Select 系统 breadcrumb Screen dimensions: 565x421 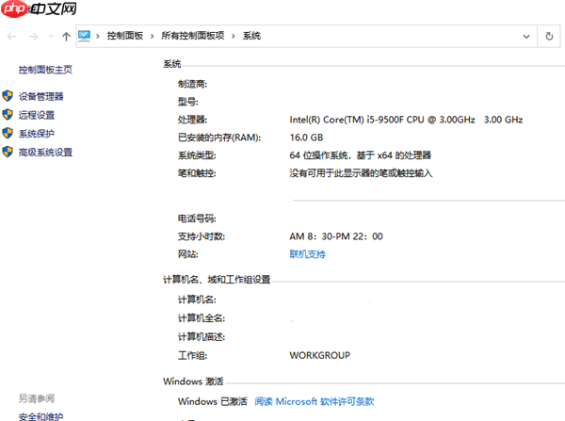click(x=251, y=36)
